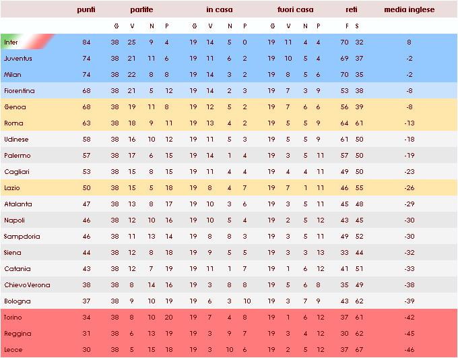Click the fuori casa column header

click(295, 9)
